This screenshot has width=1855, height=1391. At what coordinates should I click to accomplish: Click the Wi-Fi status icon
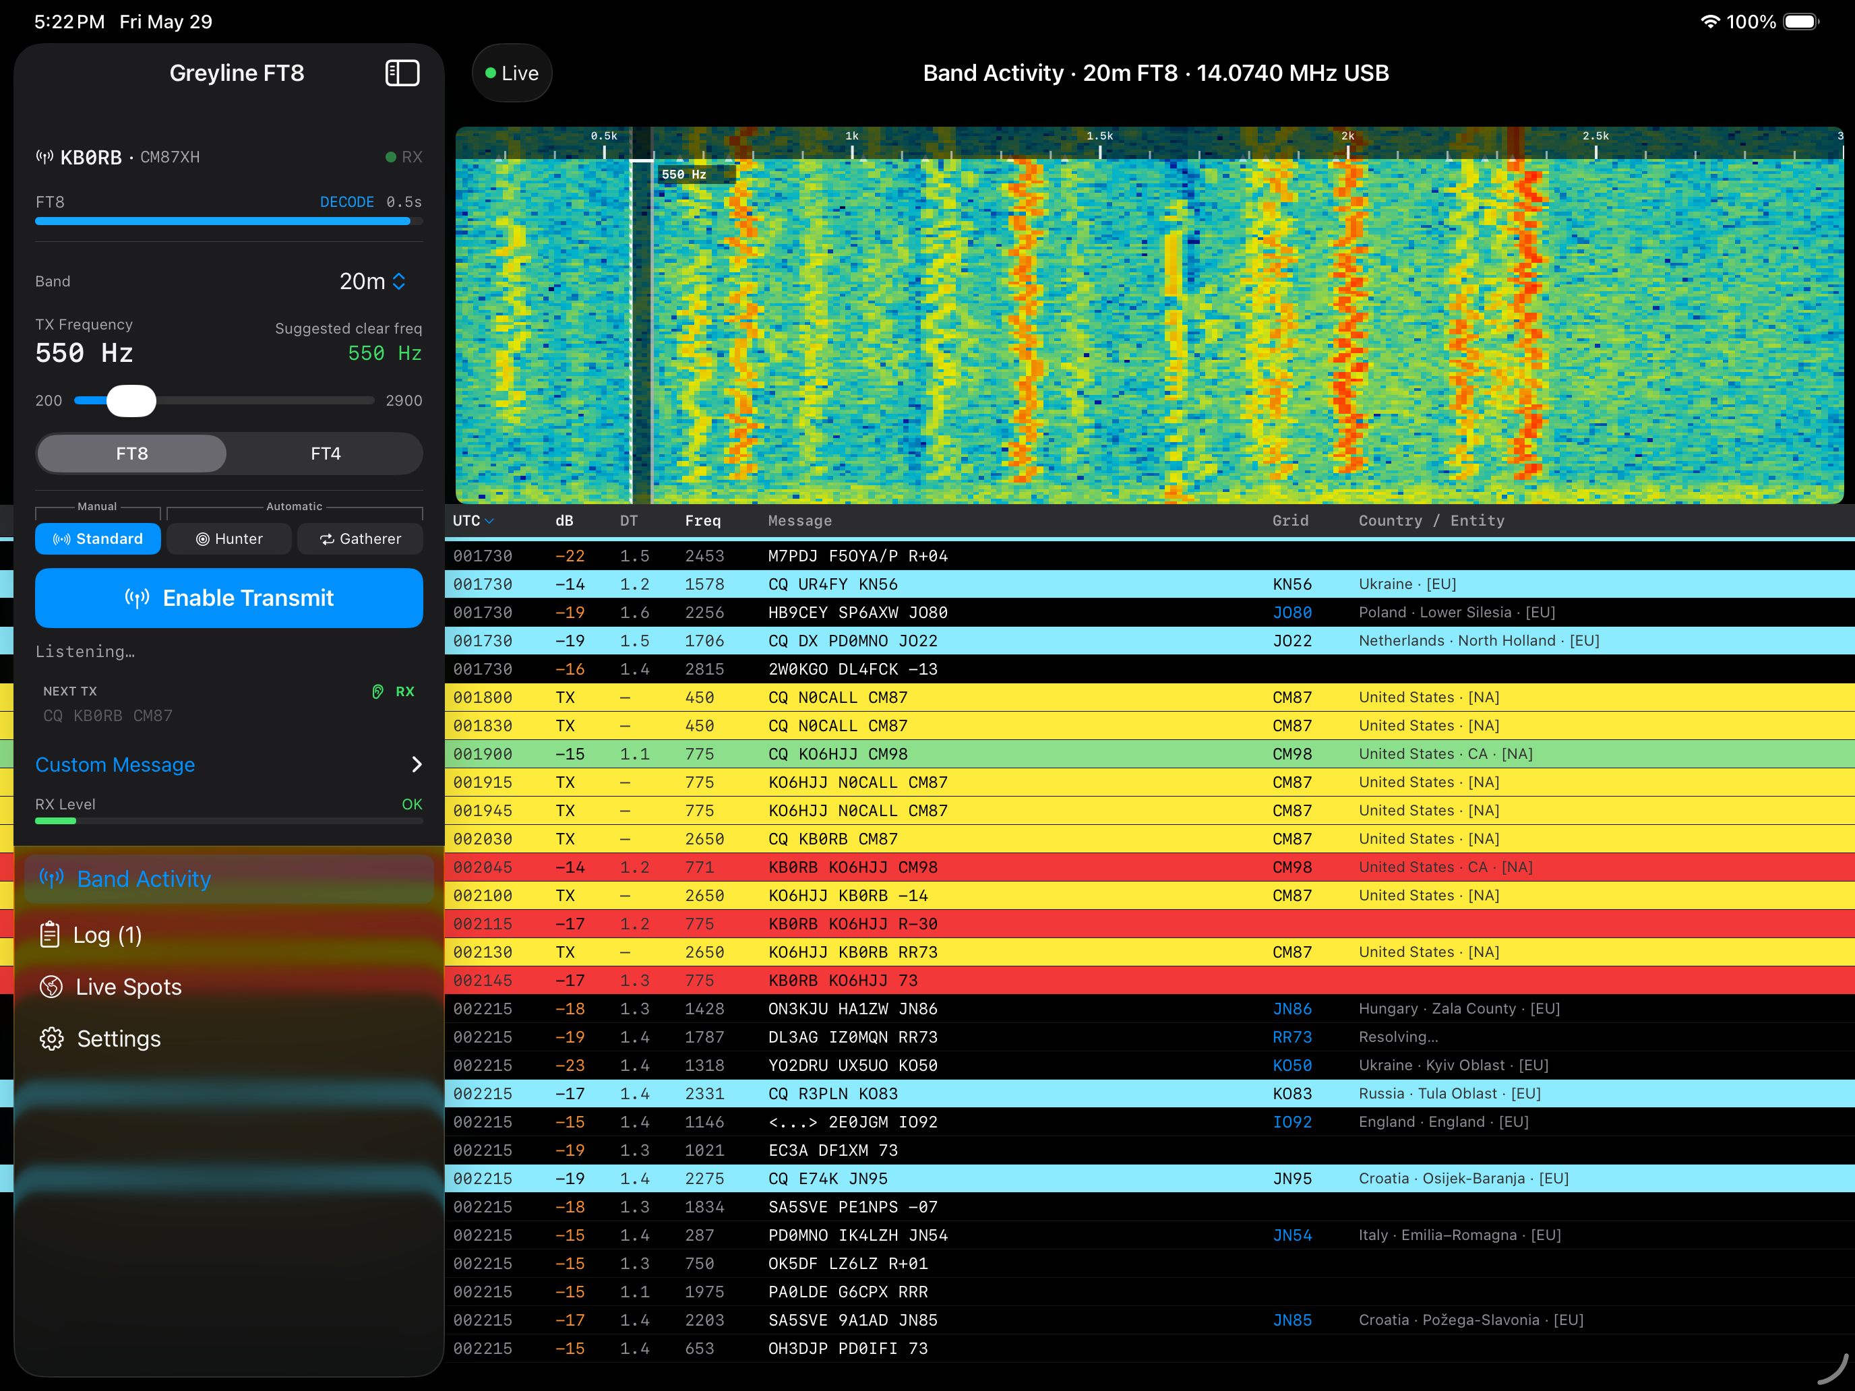pos(1710,22)
